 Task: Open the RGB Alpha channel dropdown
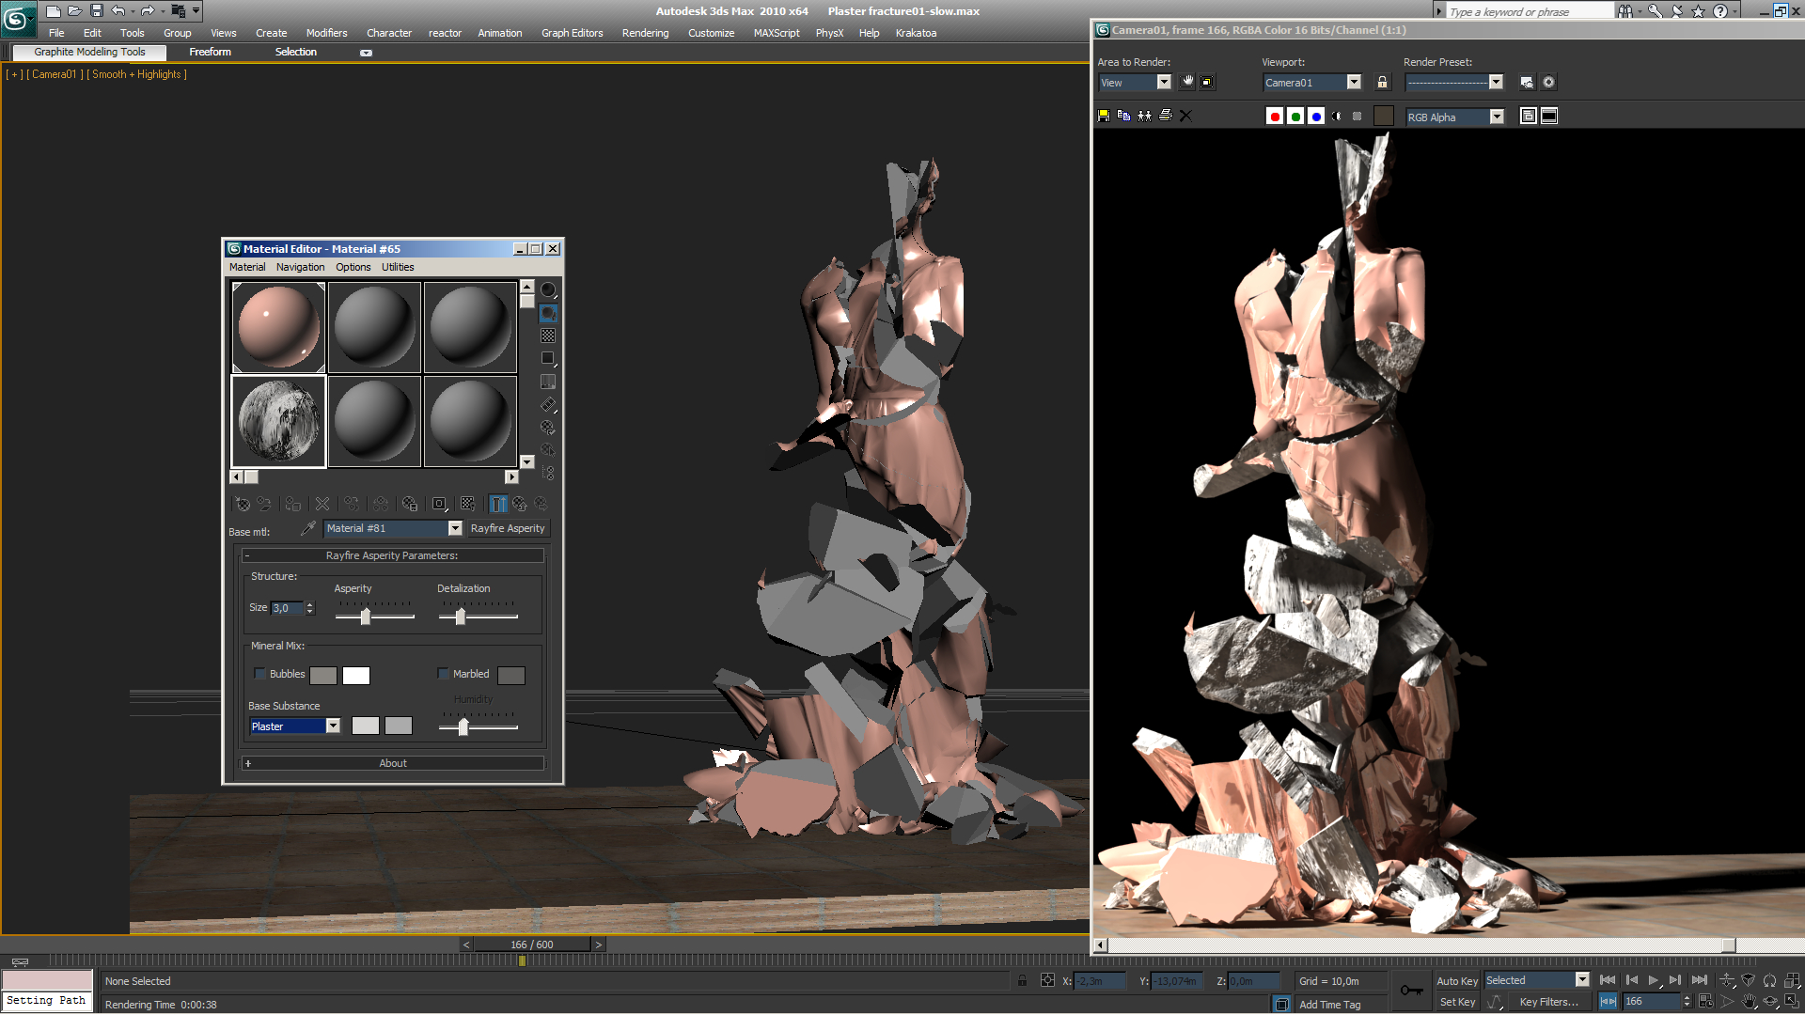[1497, 117]
